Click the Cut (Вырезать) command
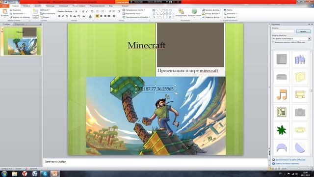 click(15, 10)
